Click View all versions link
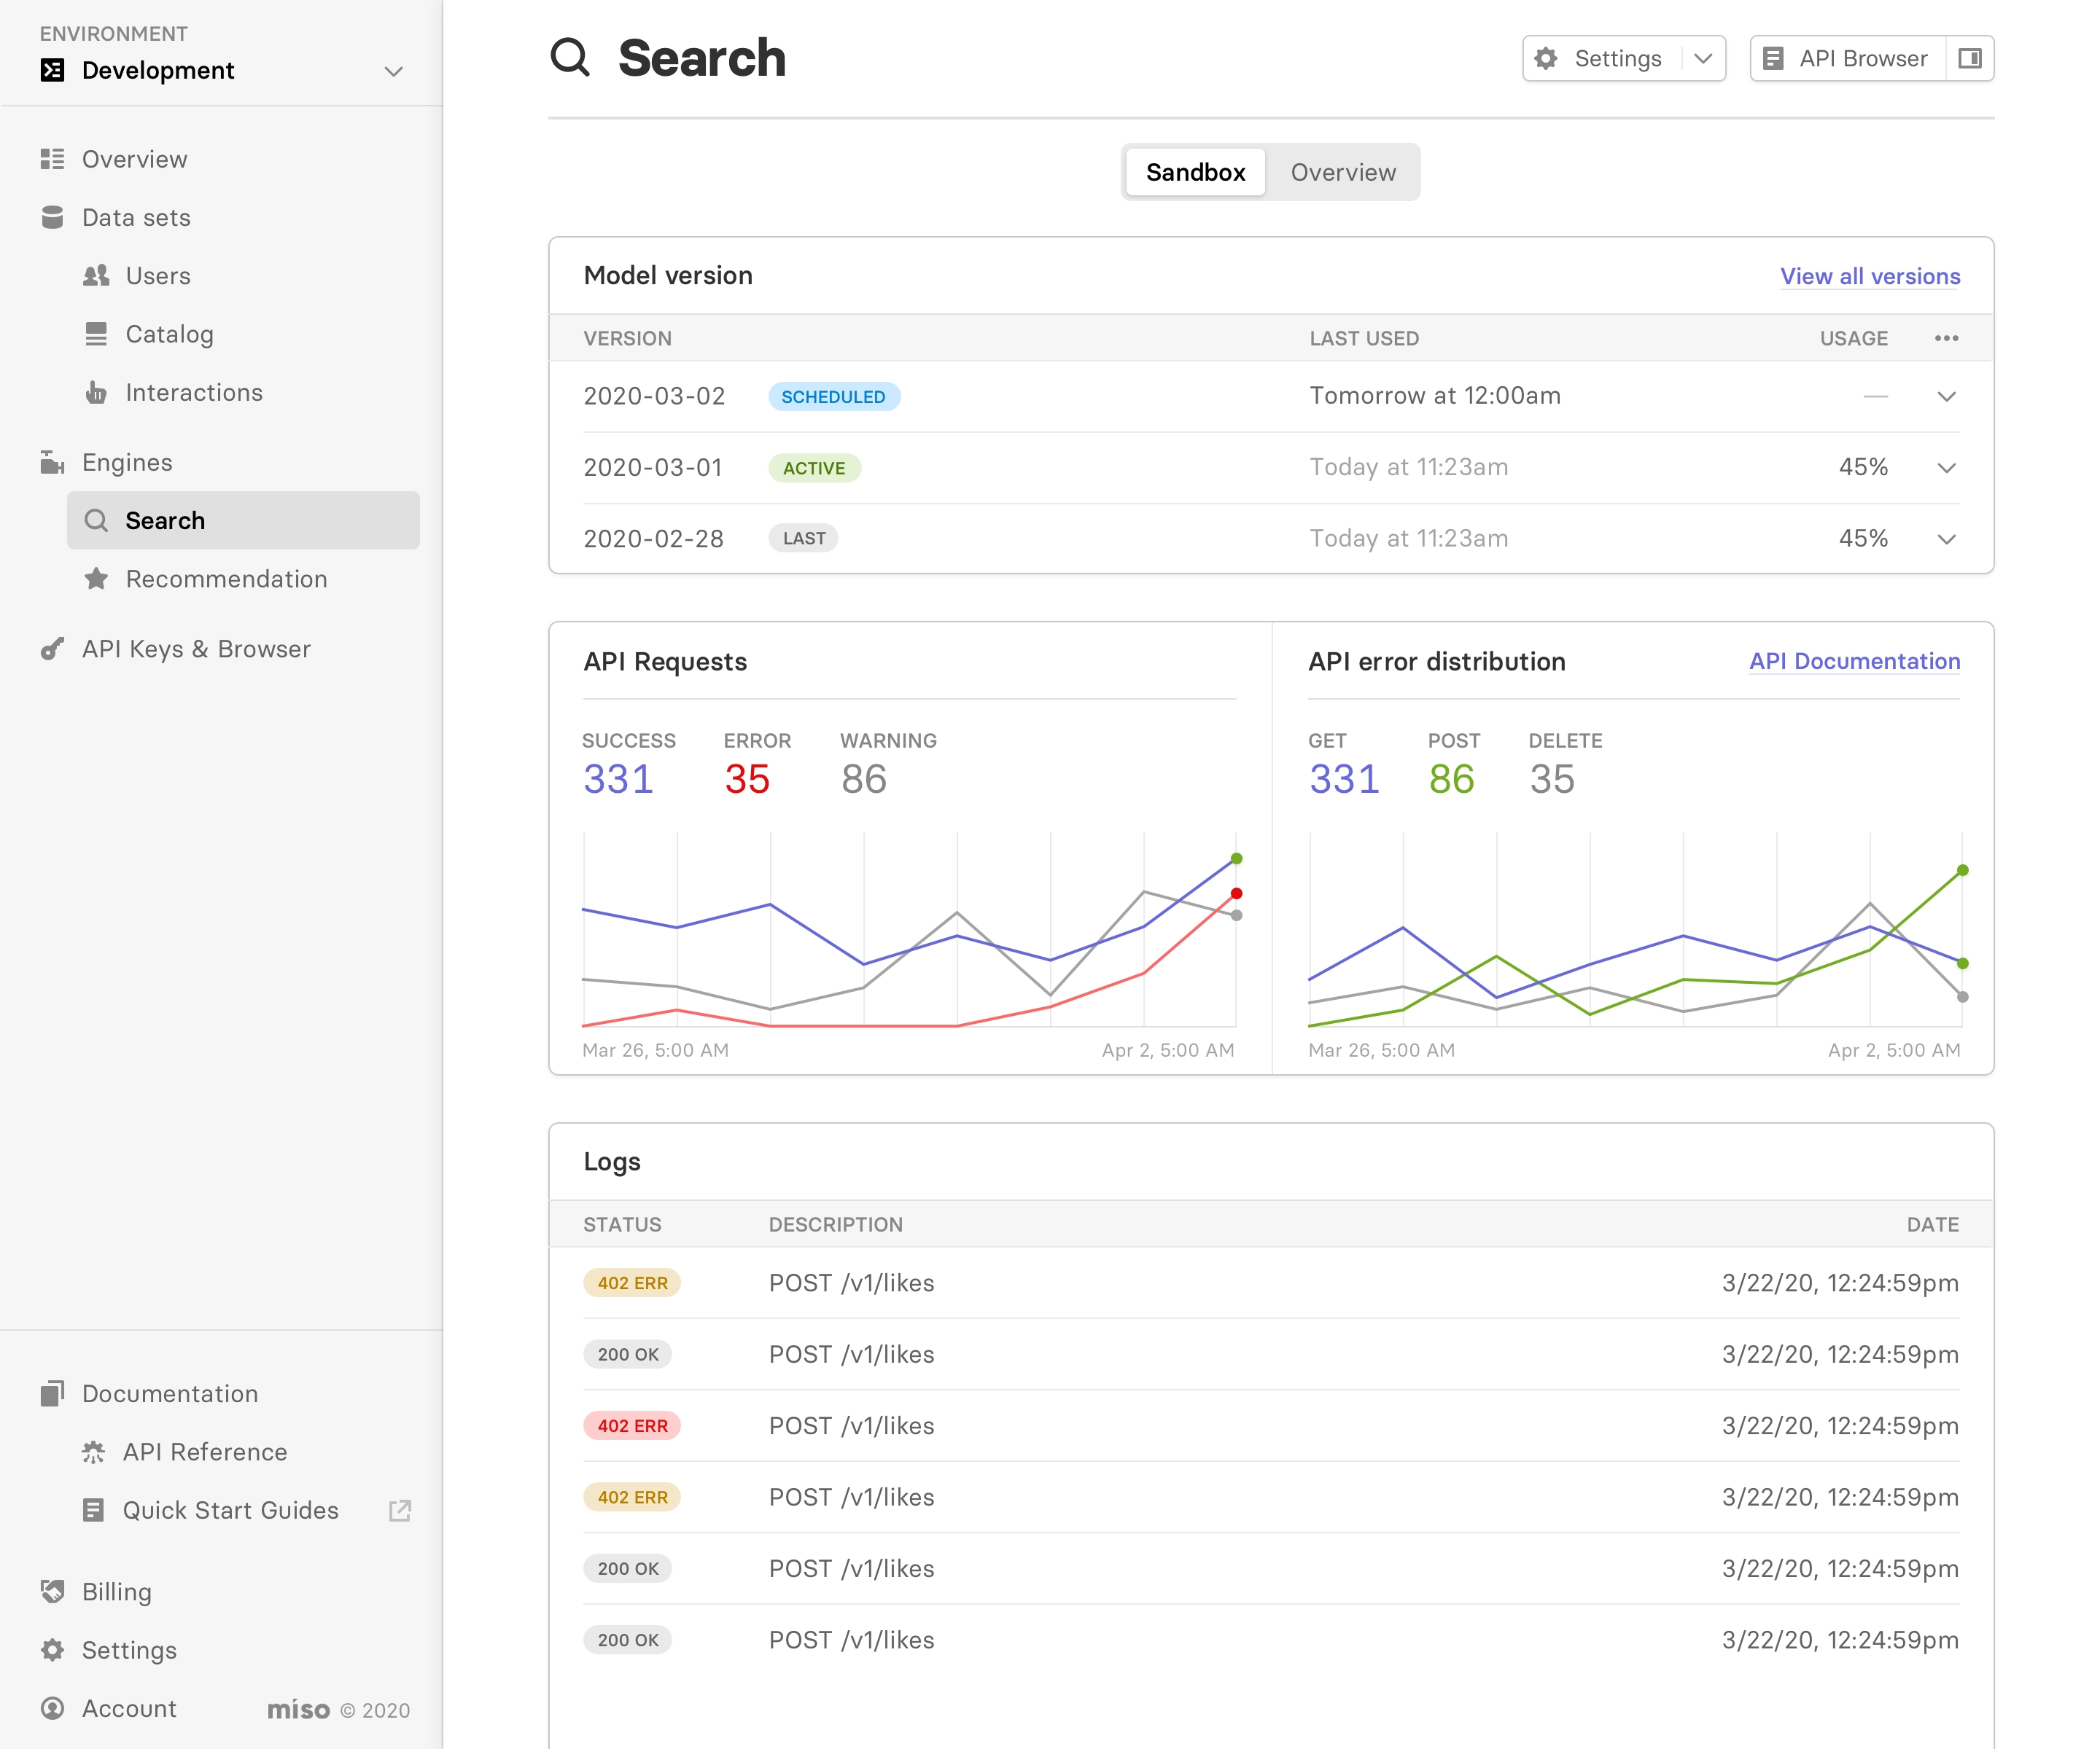This screenshot has width=2100, height=1749. [1869, 276]
